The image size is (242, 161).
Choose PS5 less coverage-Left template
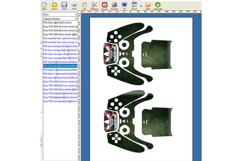coord(60,46)
